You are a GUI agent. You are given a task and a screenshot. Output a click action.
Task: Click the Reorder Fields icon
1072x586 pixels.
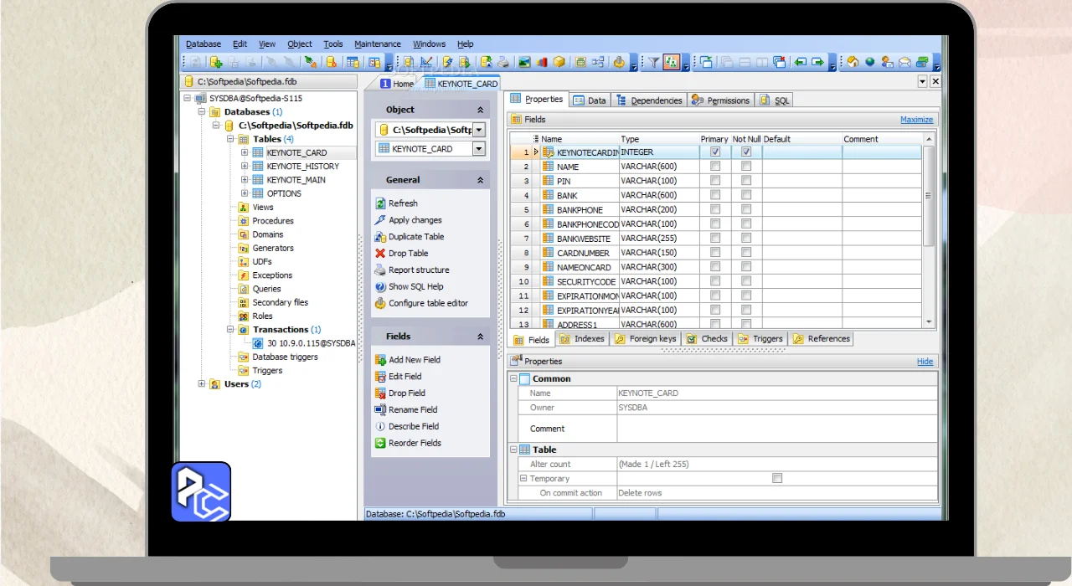coord(380,444)
